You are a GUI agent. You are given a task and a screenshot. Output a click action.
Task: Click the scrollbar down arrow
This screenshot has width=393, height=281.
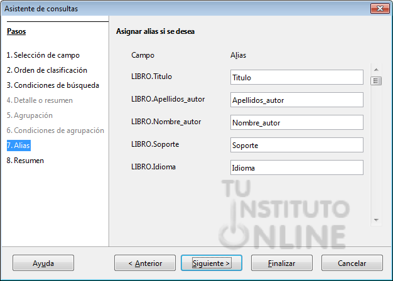click(376, 220)
